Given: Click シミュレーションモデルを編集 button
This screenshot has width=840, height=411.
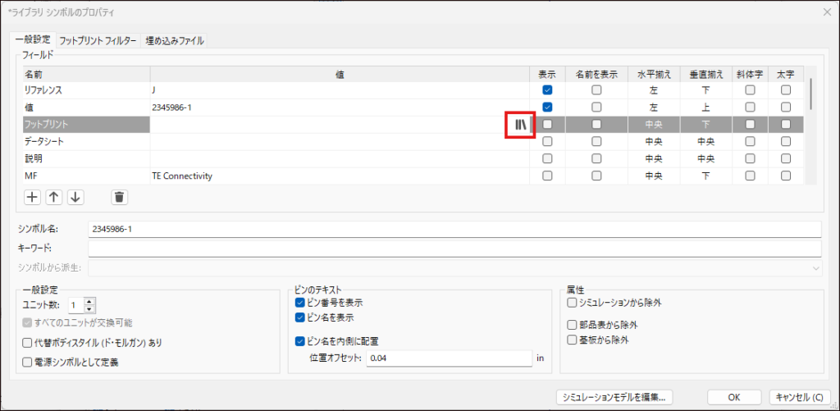Looking at the screenshot, I should pos(615,397).
